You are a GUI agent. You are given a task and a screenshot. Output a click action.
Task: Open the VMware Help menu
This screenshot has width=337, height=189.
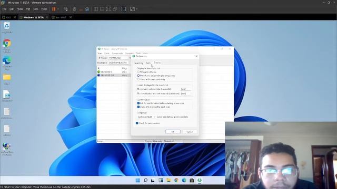[44, 9]
